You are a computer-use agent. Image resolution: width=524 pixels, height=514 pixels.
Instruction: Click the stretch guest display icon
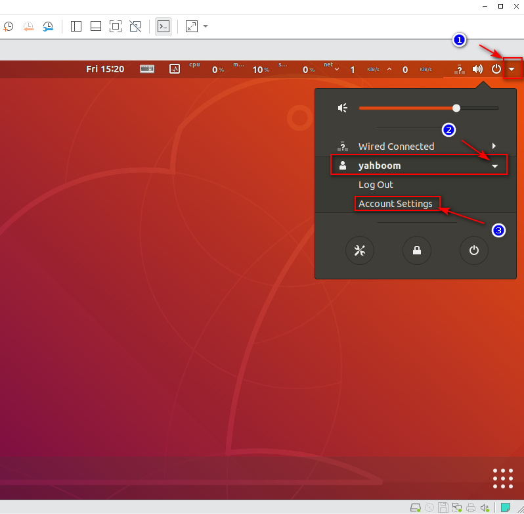pos(192,26)
